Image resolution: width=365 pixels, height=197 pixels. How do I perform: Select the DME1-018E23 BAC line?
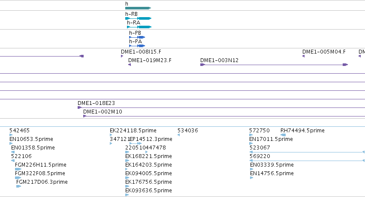coord(221,107)
